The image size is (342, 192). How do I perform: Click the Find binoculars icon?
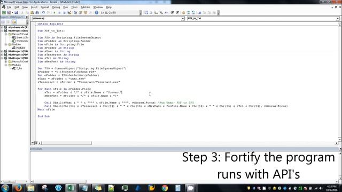pyautogui.click(x=37, y=13)
